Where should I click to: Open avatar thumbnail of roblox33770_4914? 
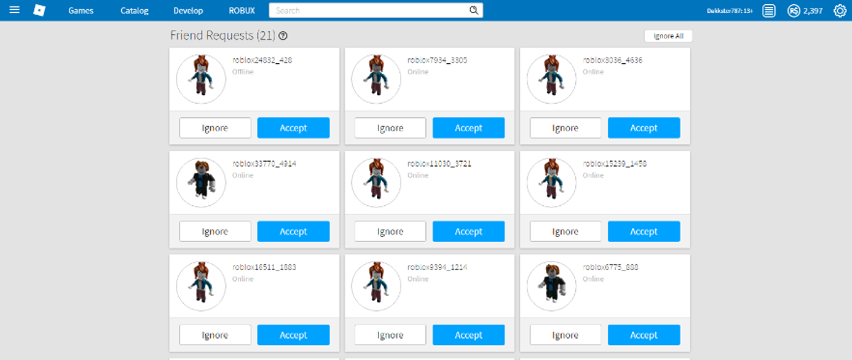point(201,182)
